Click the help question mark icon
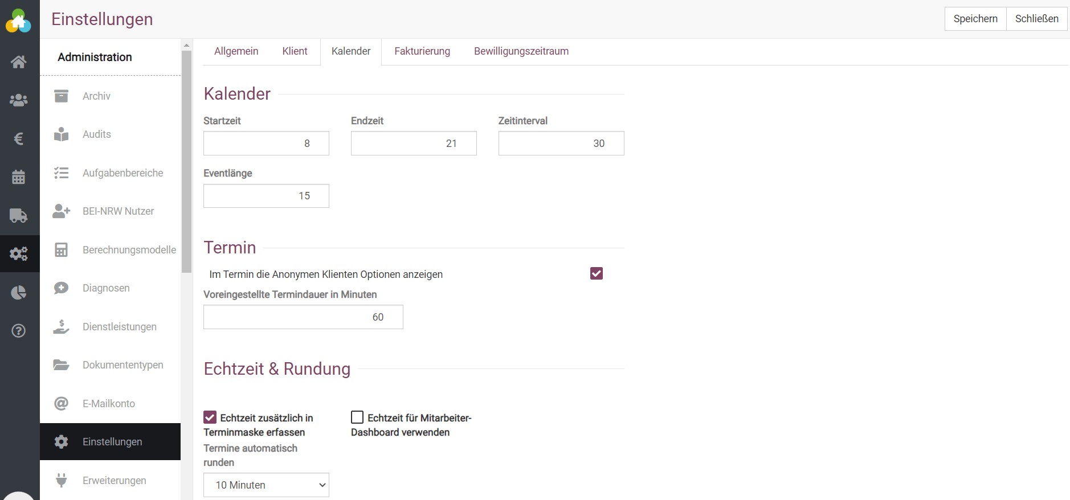 pos(19,331)
